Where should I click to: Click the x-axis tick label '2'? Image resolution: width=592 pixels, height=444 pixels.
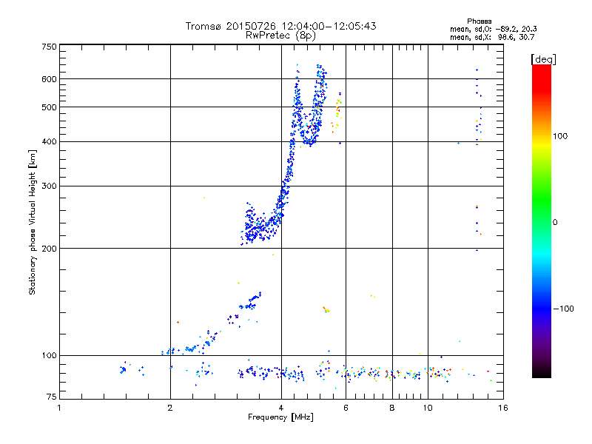170,408
